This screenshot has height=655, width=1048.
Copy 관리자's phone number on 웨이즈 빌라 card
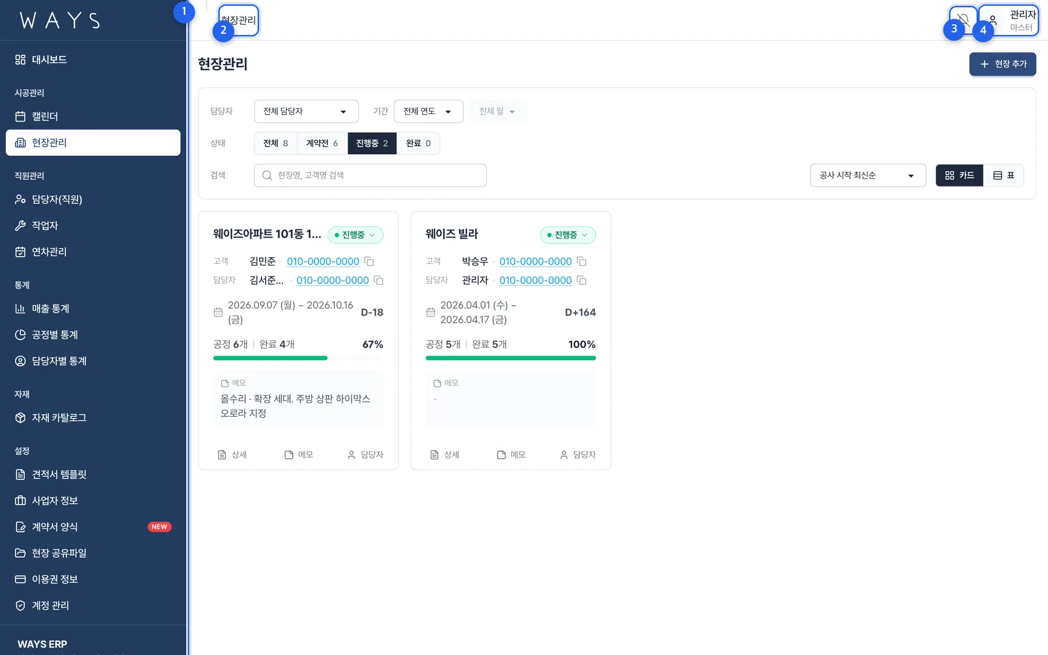582,280
